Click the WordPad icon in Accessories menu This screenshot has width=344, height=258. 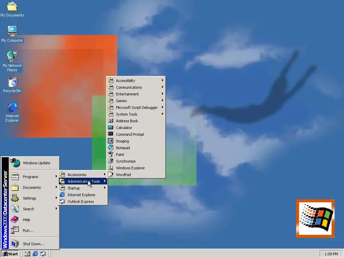[x=111, y=174]
